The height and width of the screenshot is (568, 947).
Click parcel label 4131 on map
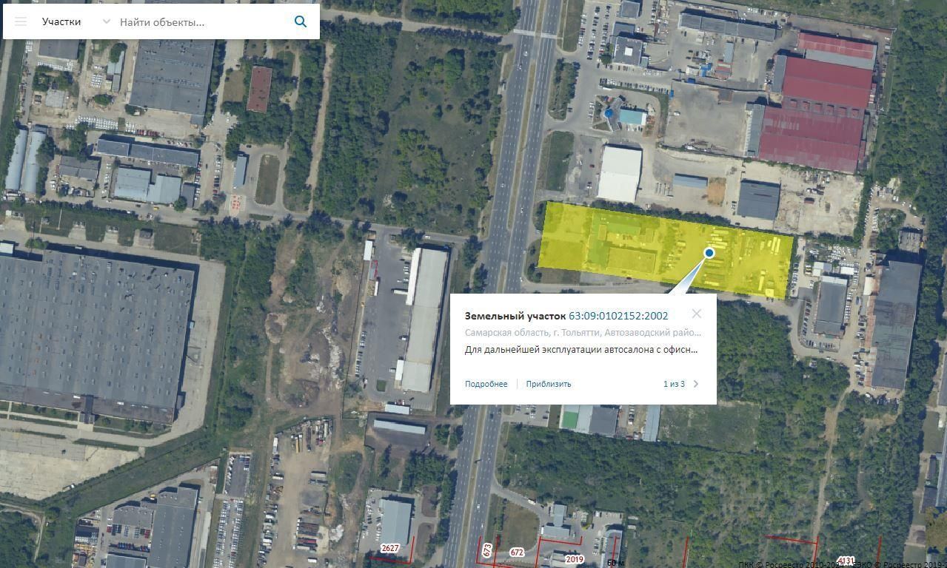[845, 561]
